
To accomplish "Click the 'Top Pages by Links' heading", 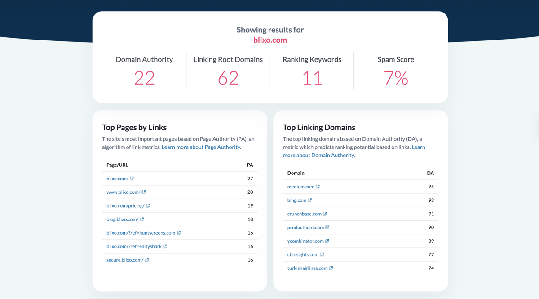I will (x=134, y=127).
